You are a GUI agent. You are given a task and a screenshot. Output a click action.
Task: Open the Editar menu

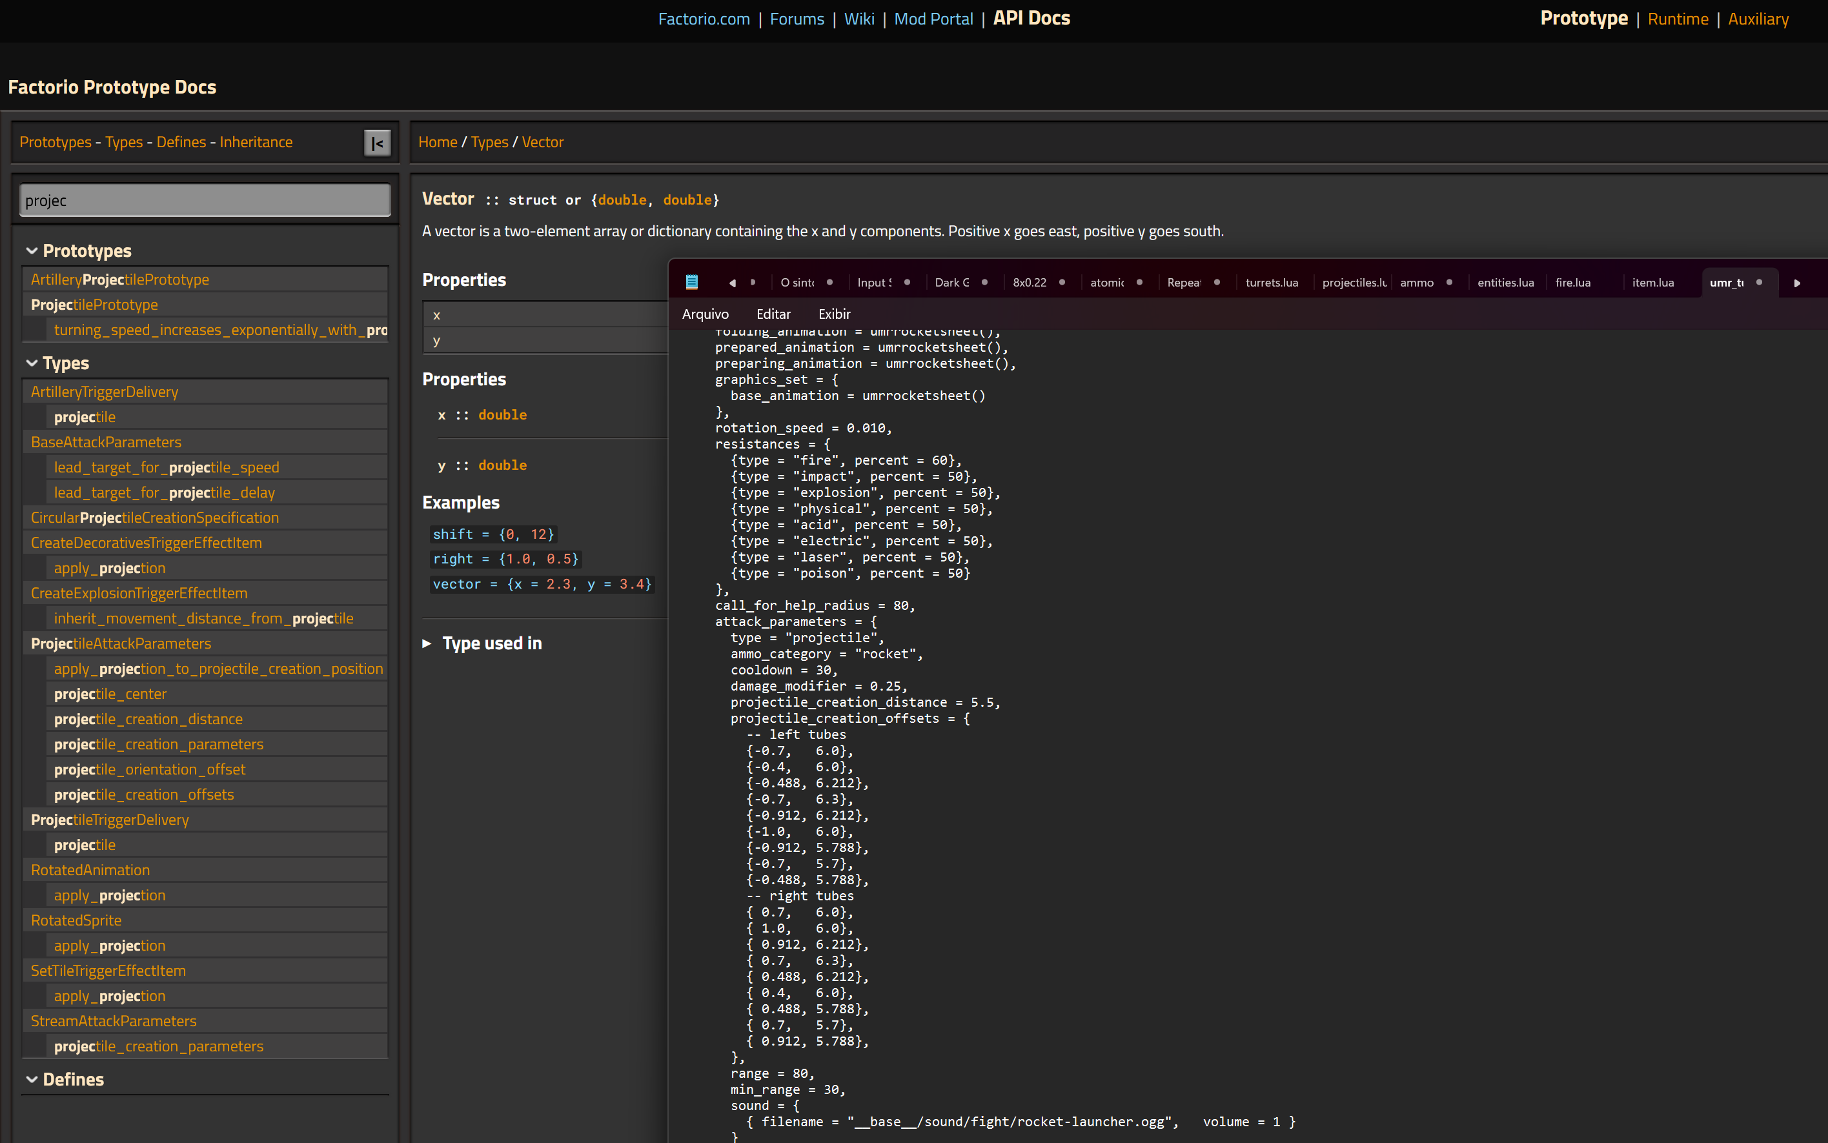[x=773, y=314]
